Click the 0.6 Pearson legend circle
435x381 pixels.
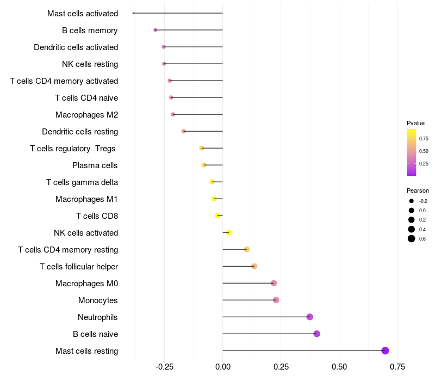[x=412, y=238]
